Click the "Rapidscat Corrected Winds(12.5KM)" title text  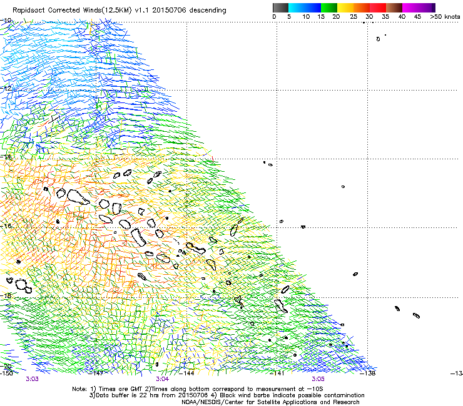tap(72, 11)
